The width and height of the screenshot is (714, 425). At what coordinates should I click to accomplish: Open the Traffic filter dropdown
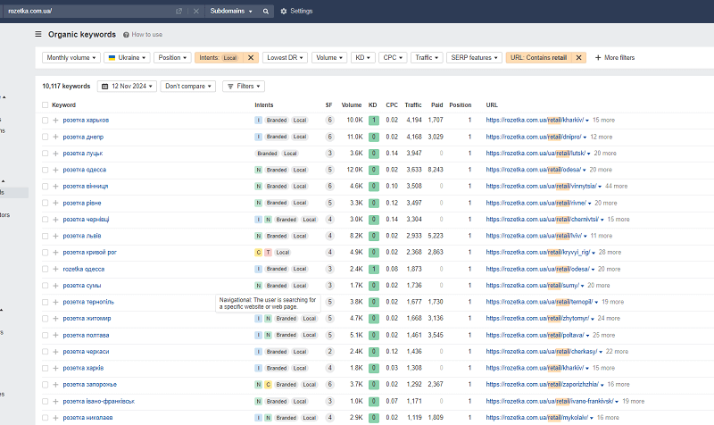(x=427, y=58)
